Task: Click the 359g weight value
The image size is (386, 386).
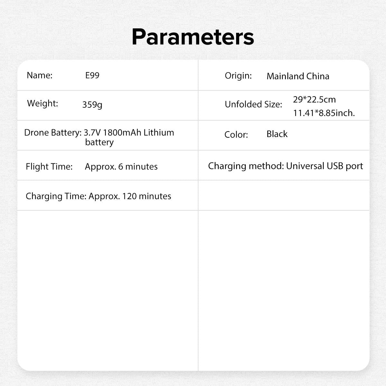Action: pyautogui.click(x=92, y=105)
